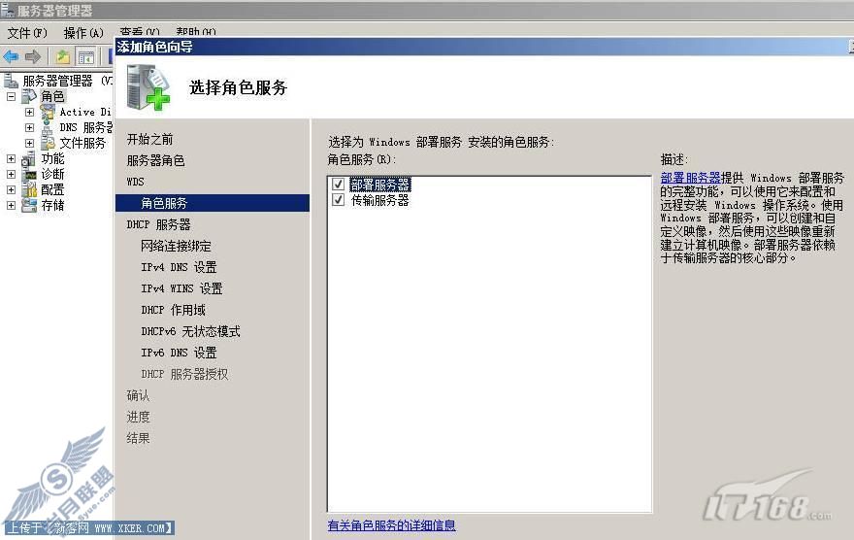Open the 有关角色服务的详细信息 link
This screenshot has height=540, width=854.
click(392, 525)
